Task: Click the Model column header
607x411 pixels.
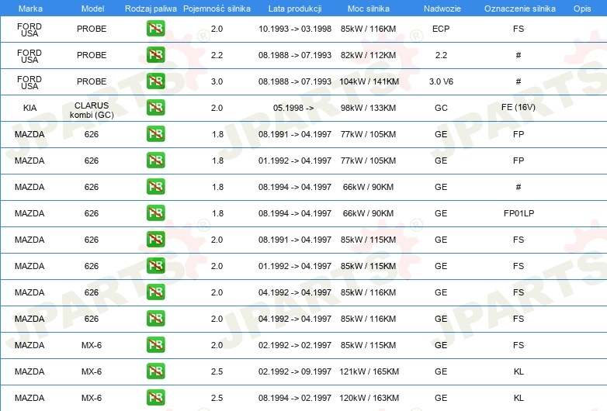Action: pyautogui.click(x=92, y=9)
